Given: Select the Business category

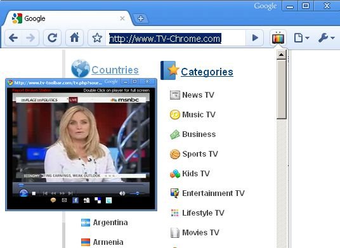Looking at the screenshot, I should 199,134.
